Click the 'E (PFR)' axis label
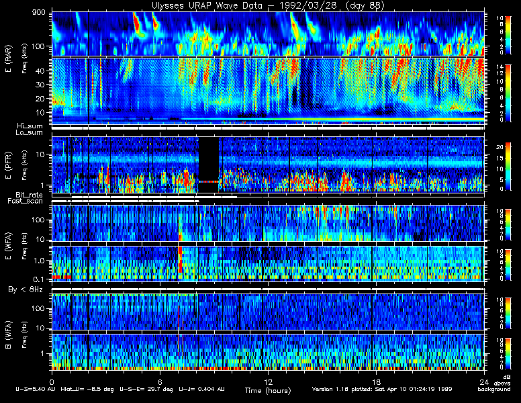Screen dimensions: 521x403 [8, 166]
